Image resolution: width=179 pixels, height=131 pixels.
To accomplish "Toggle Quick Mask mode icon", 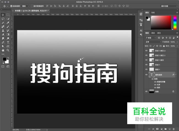I will pyautogui.click(x=3, y=67).
